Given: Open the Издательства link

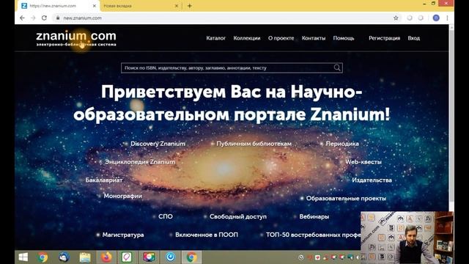Looking at the screenshot, I should [372, 180].
